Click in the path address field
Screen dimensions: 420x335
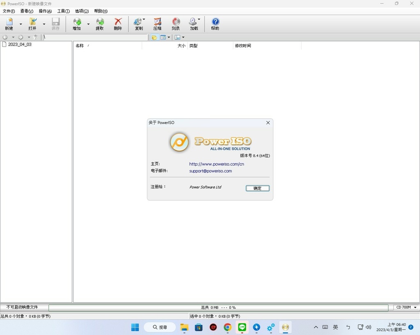pos(95,37)
